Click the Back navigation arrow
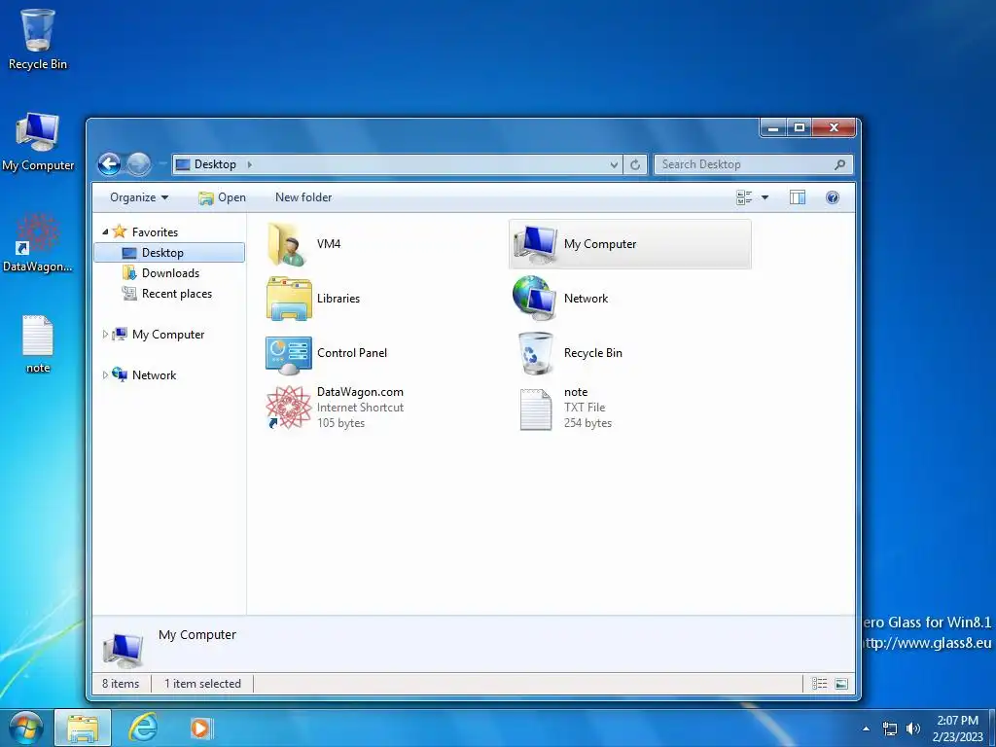 pos(110,164)
